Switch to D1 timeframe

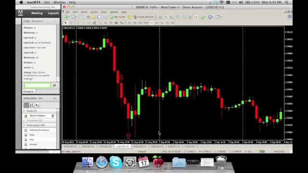pos(162,23)
